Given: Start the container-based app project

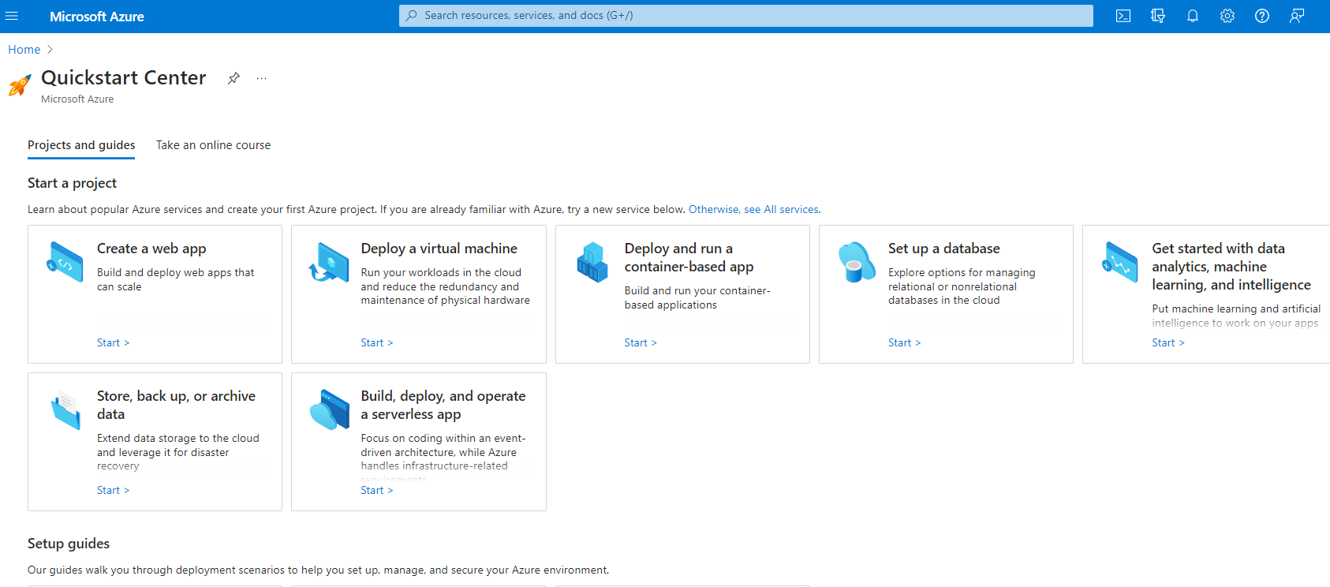Looking at the screenshot, I should (641, 342).
